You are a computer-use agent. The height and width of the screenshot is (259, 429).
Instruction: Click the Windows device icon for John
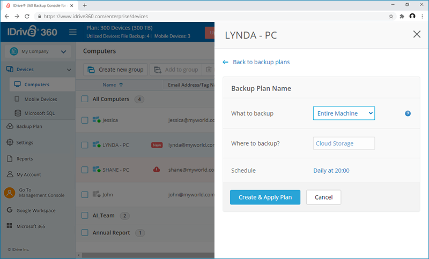[97, 194]
